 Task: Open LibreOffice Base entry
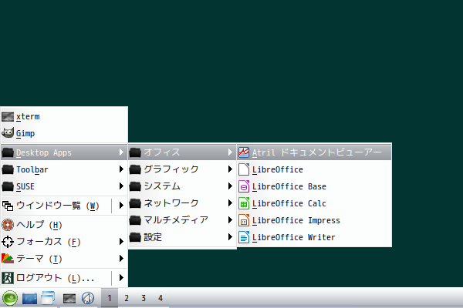[314, 186]
